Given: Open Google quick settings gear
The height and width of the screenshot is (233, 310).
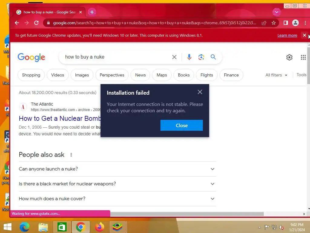Looking at the screenshot, I should (289, 57).
